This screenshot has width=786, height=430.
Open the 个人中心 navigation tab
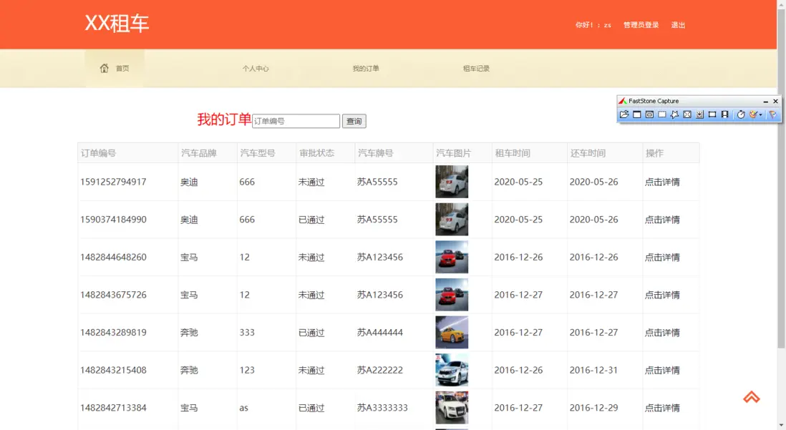point(256,69)
